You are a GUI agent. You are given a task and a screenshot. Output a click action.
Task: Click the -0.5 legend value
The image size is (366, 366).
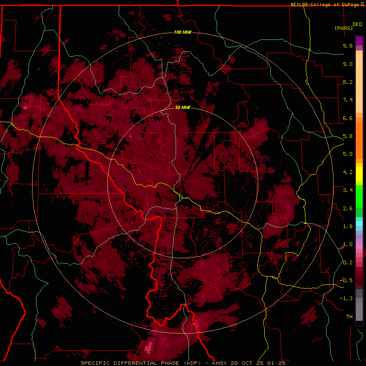346,281
